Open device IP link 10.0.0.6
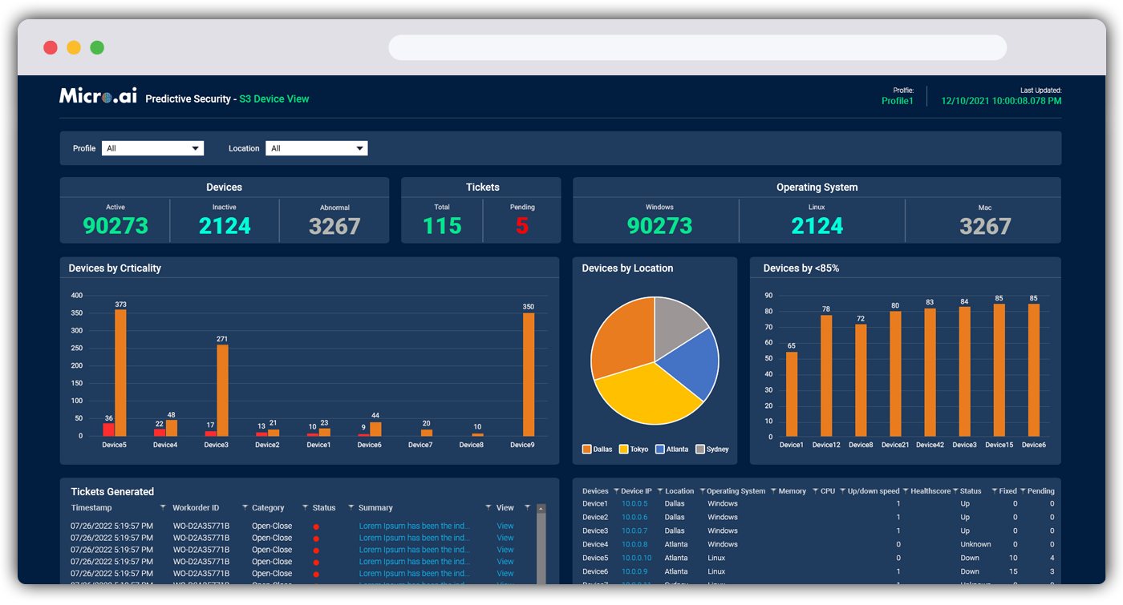 point(634,518)
